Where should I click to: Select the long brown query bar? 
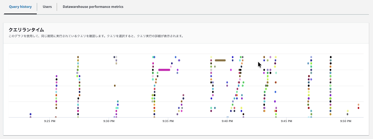click(x=220, y=60)
